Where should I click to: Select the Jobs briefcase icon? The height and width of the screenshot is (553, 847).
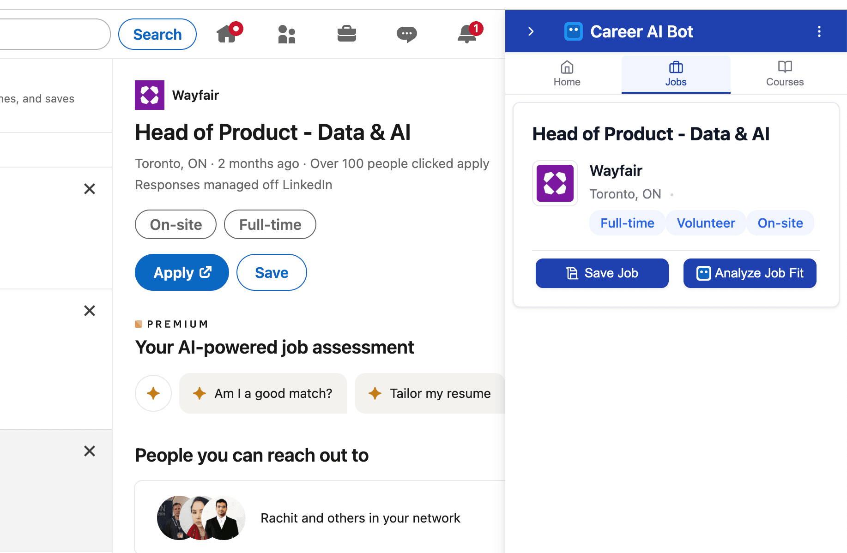(346, 34)
